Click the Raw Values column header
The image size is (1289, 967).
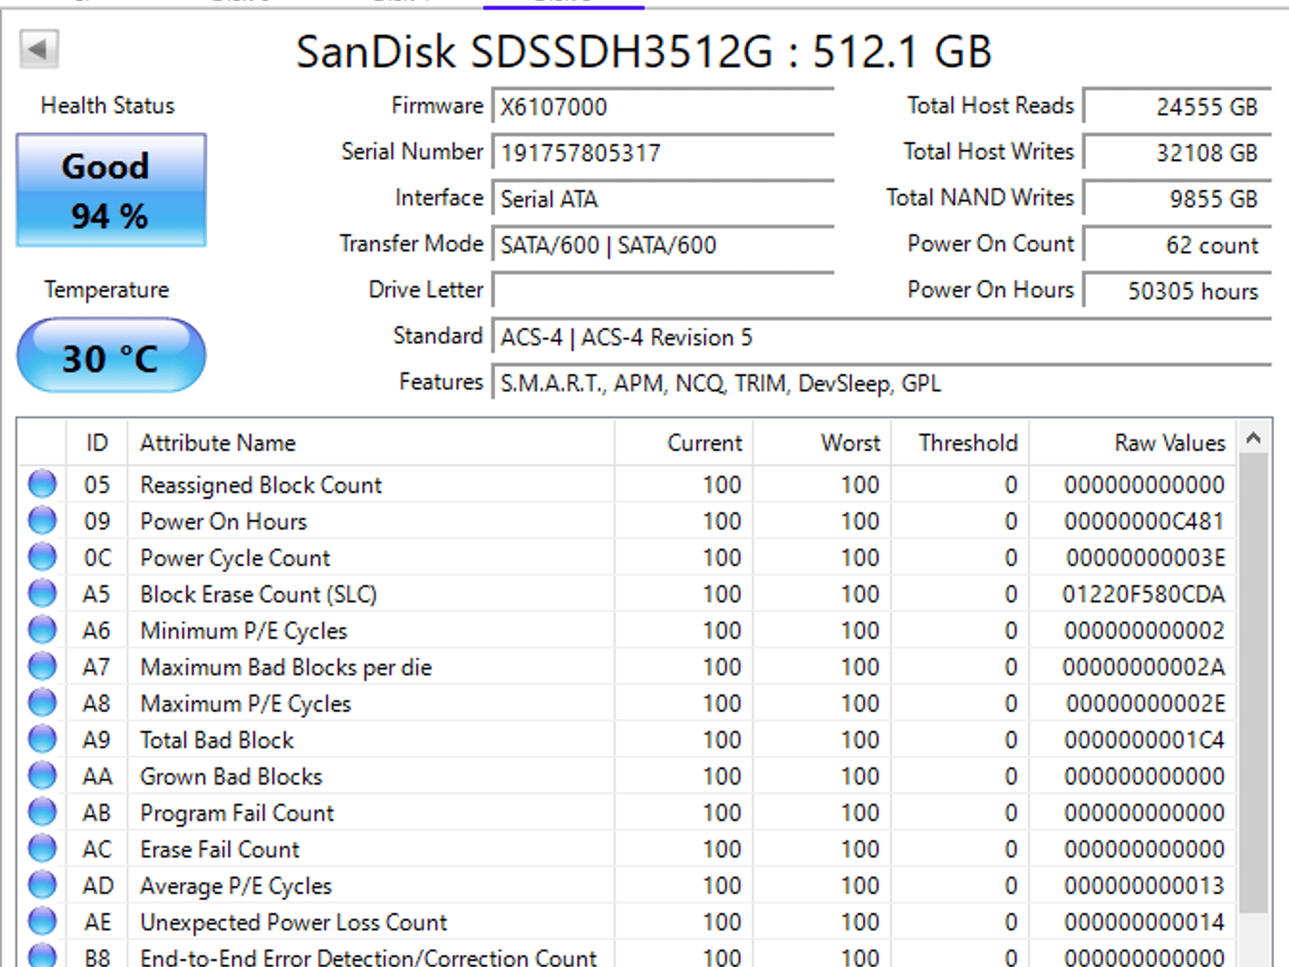click(1133, 443)
